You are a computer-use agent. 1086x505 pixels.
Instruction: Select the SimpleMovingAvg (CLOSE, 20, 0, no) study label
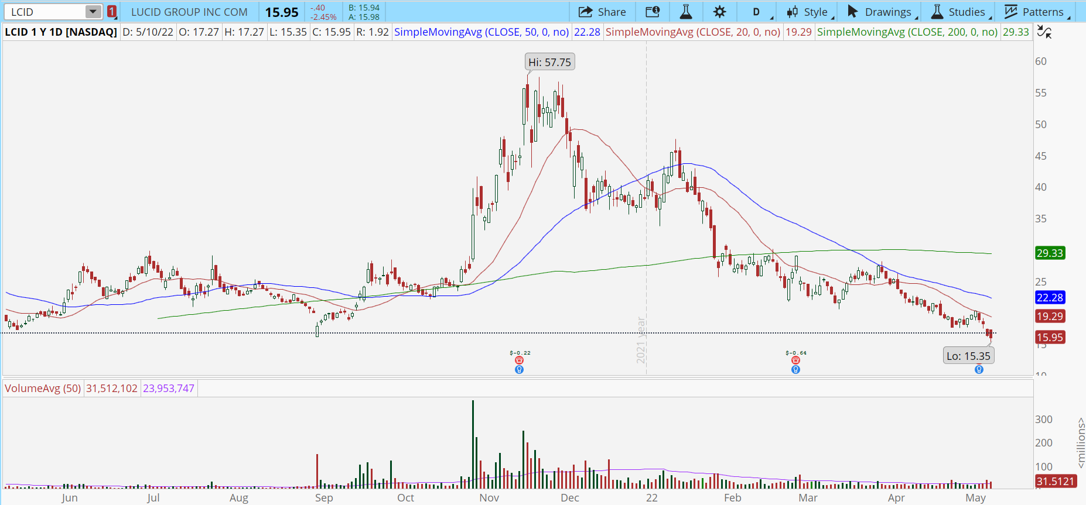click(x=693, y=32)
